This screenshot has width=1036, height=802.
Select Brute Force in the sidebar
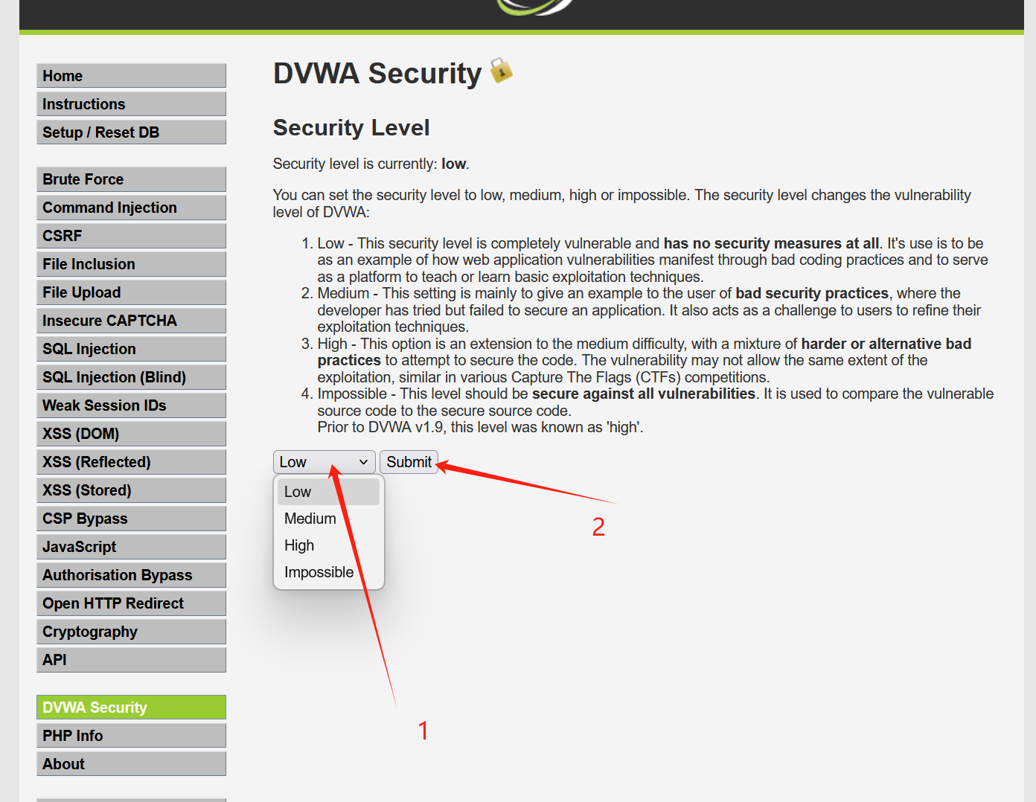(x=131, y=179)
